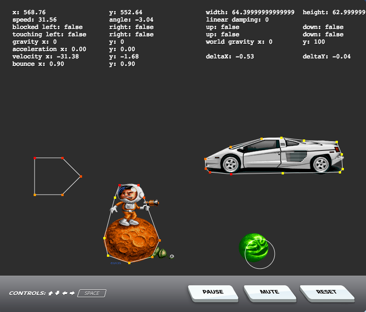This screenshot has width=366, height=312.
Task: Click the 'deltaY: -0.04' readout
Action: tap(327, 57)
